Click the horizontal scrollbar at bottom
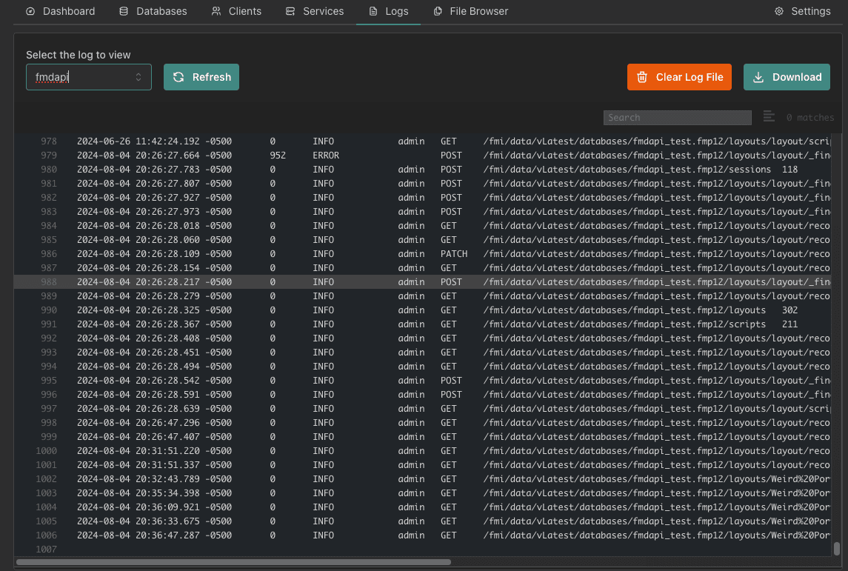This screenshot has width=848, height=571. pos(233,562)
